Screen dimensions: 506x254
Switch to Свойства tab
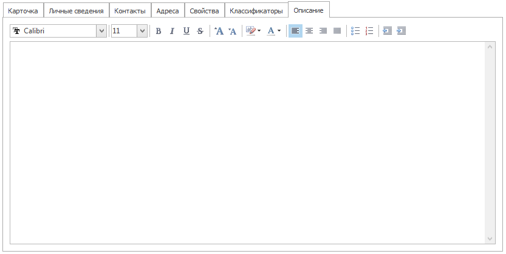(x=204, y=11)
